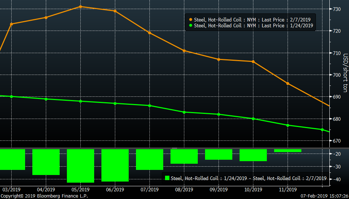
Task: Click the panel divider handle between charts
Action: click(174, 148)
